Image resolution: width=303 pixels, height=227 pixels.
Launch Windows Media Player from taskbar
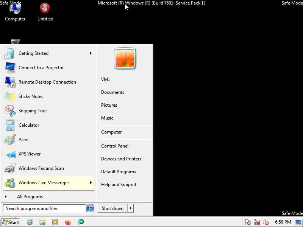point(55,222)
